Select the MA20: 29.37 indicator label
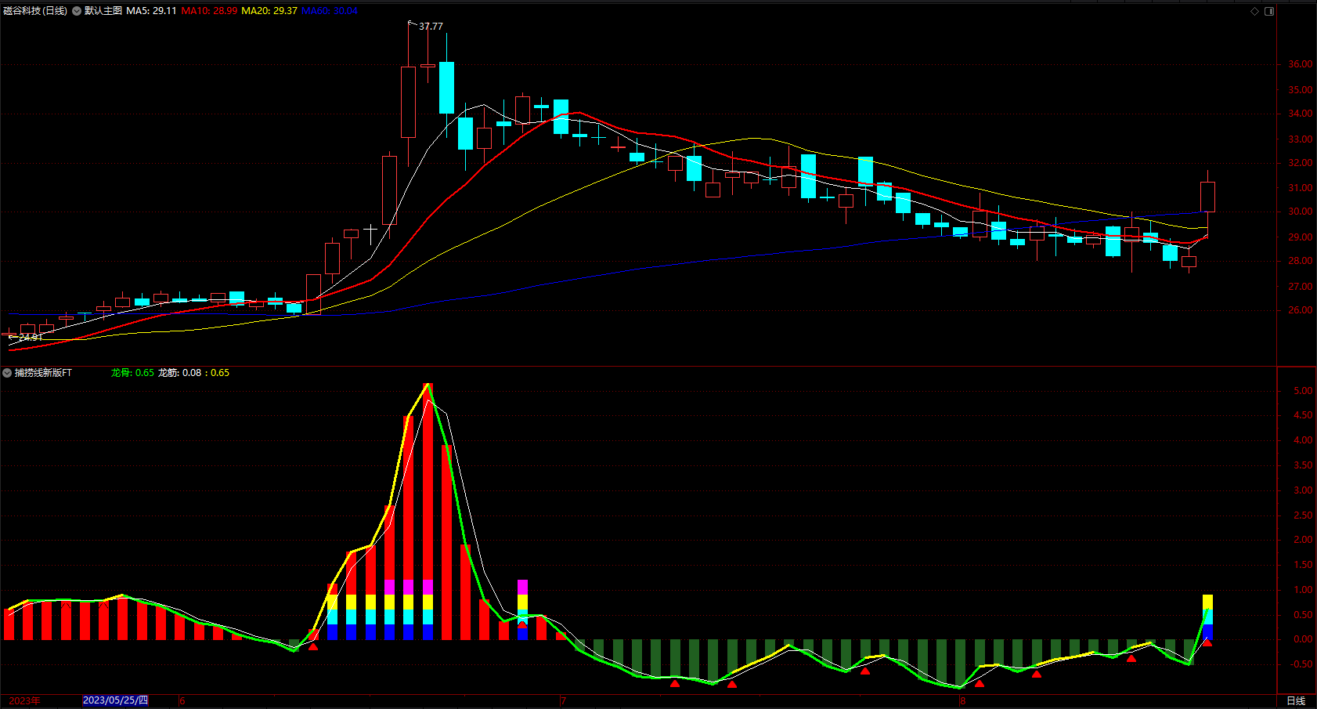The width and height of the screenshot is (1317, 709). (269, 11)
